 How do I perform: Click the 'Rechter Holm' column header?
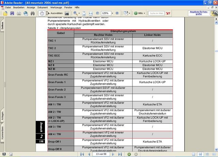103,35
